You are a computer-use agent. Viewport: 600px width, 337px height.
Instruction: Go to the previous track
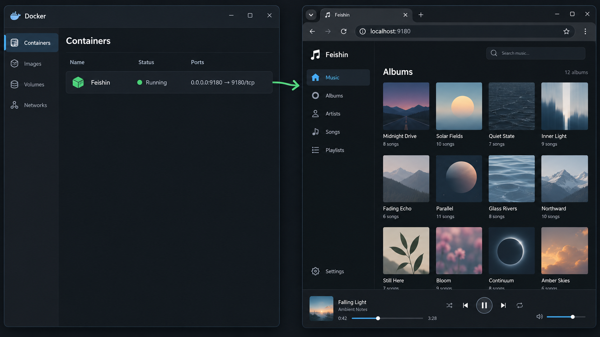tap(465, 305)
